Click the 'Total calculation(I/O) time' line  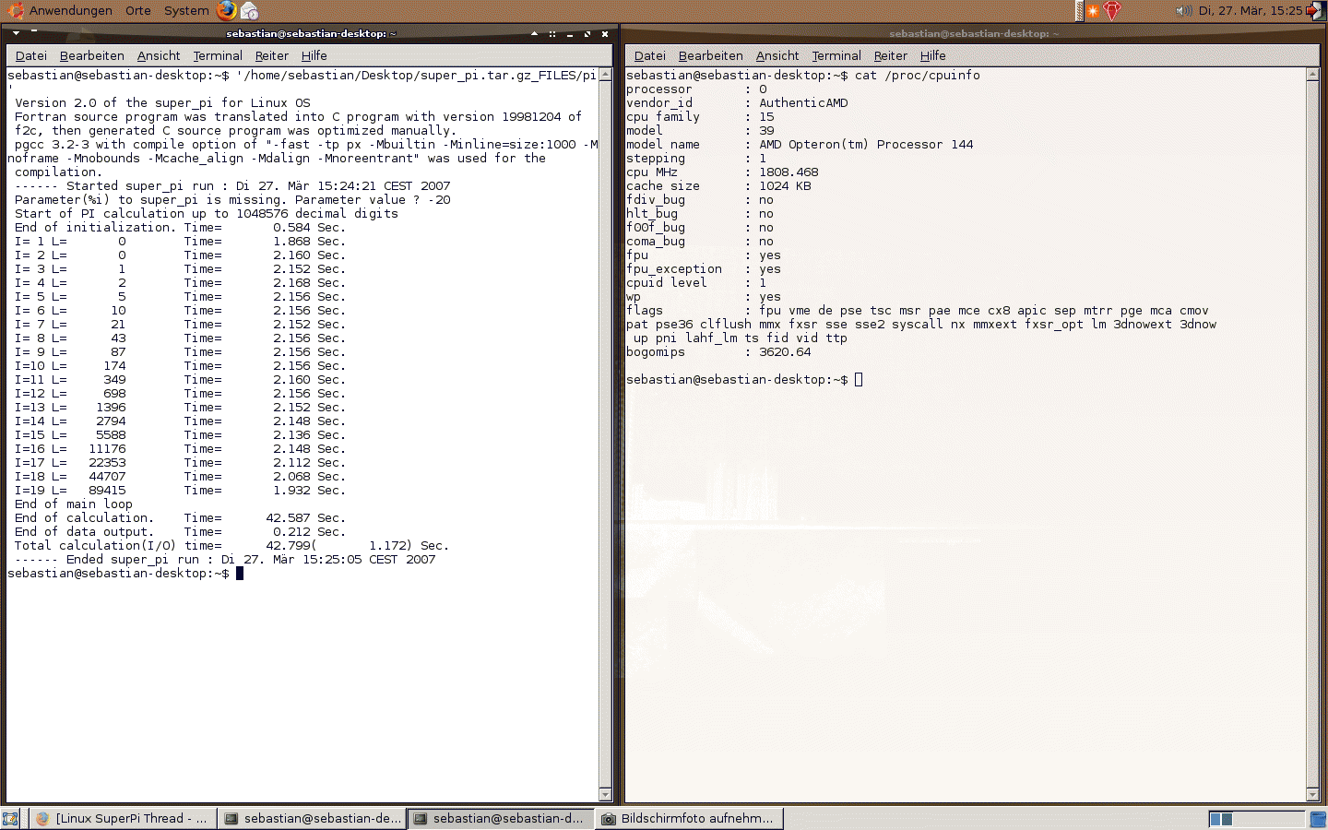(x=231, y=546)
